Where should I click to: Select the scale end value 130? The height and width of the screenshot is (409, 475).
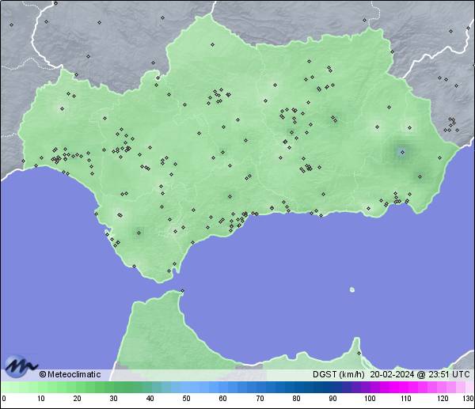click(468, 399)
